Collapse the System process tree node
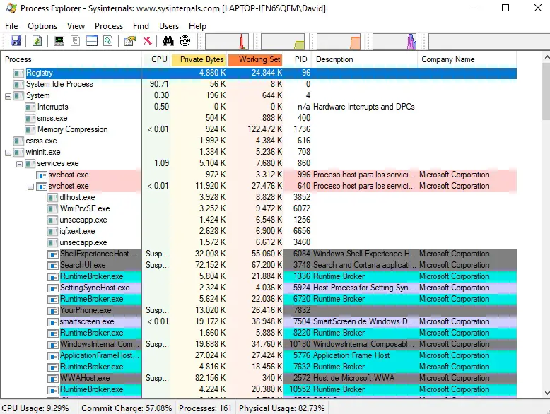 8,95
